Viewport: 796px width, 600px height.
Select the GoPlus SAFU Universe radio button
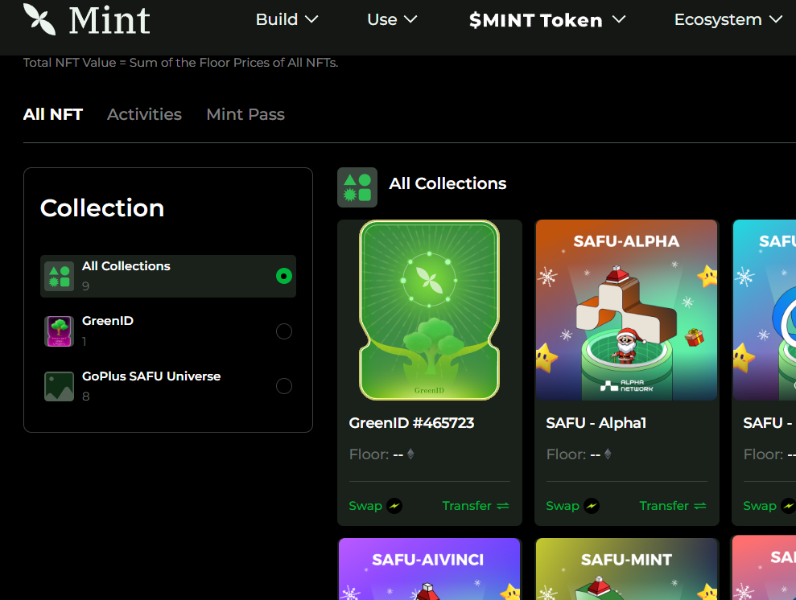coord(284,386)
